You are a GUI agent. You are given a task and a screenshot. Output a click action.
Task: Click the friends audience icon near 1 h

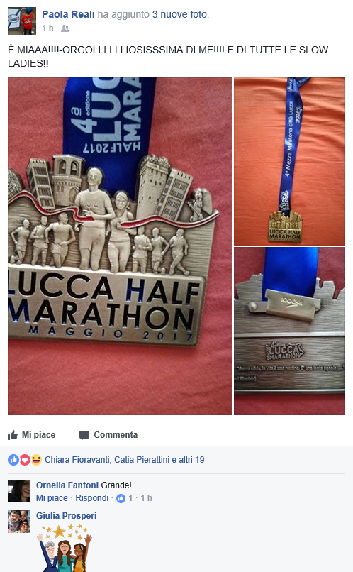(x=65, y=28)
